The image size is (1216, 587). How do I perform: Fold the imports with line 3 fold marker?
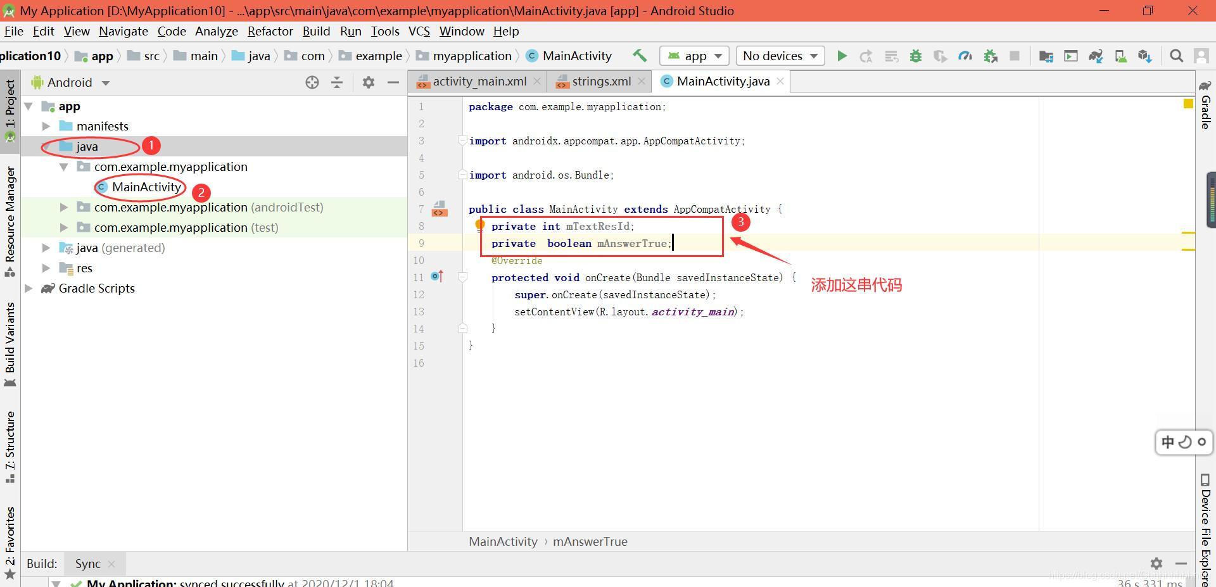pos(463,141)
